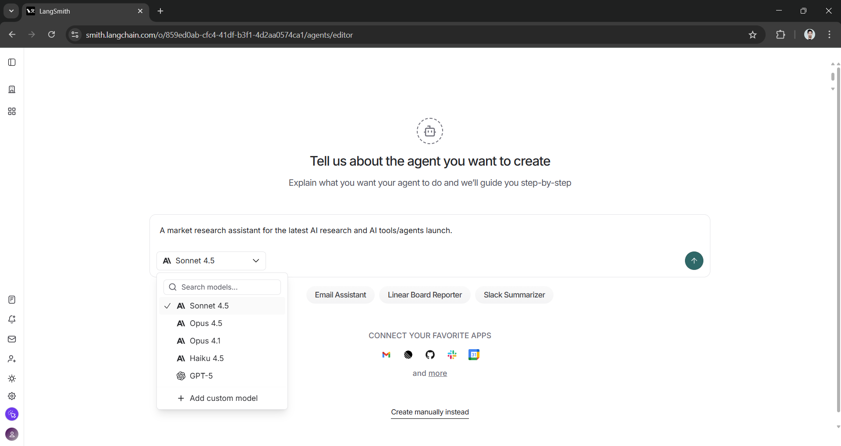Viewport: 841px width, 446px height.
Task: Submit the agent description with the arrow button
Action: (x=694, y=261)
